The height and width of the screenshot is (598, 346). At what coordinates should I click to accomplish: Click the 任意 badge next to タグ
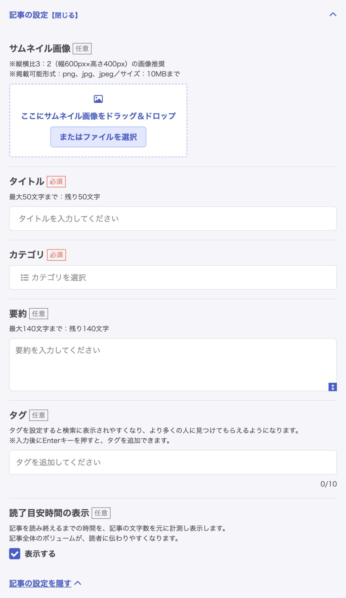point(39,415)
